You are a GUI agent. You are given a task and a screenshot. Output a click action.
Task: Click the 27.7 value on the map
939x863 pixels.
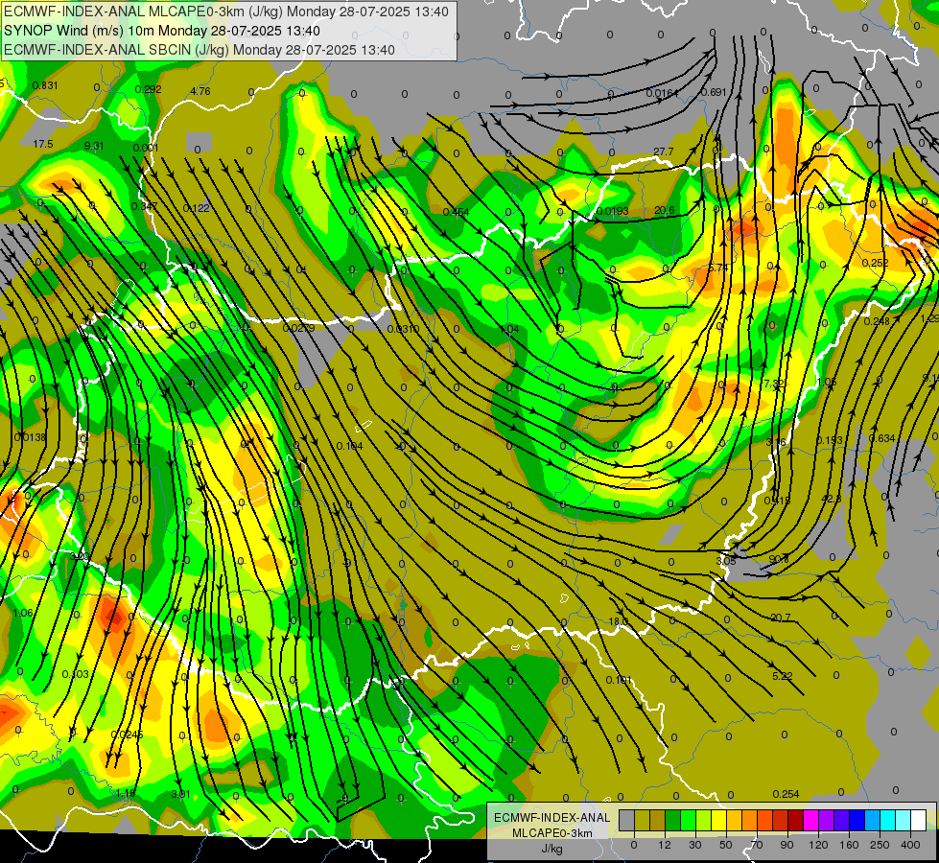click(x=664, y=152)
